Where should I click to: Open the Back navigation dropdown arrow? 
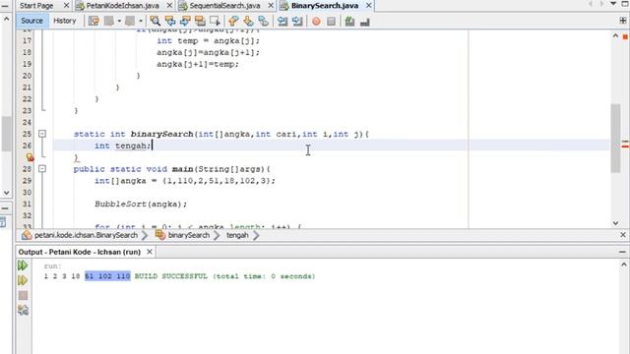tap(119, 21)
